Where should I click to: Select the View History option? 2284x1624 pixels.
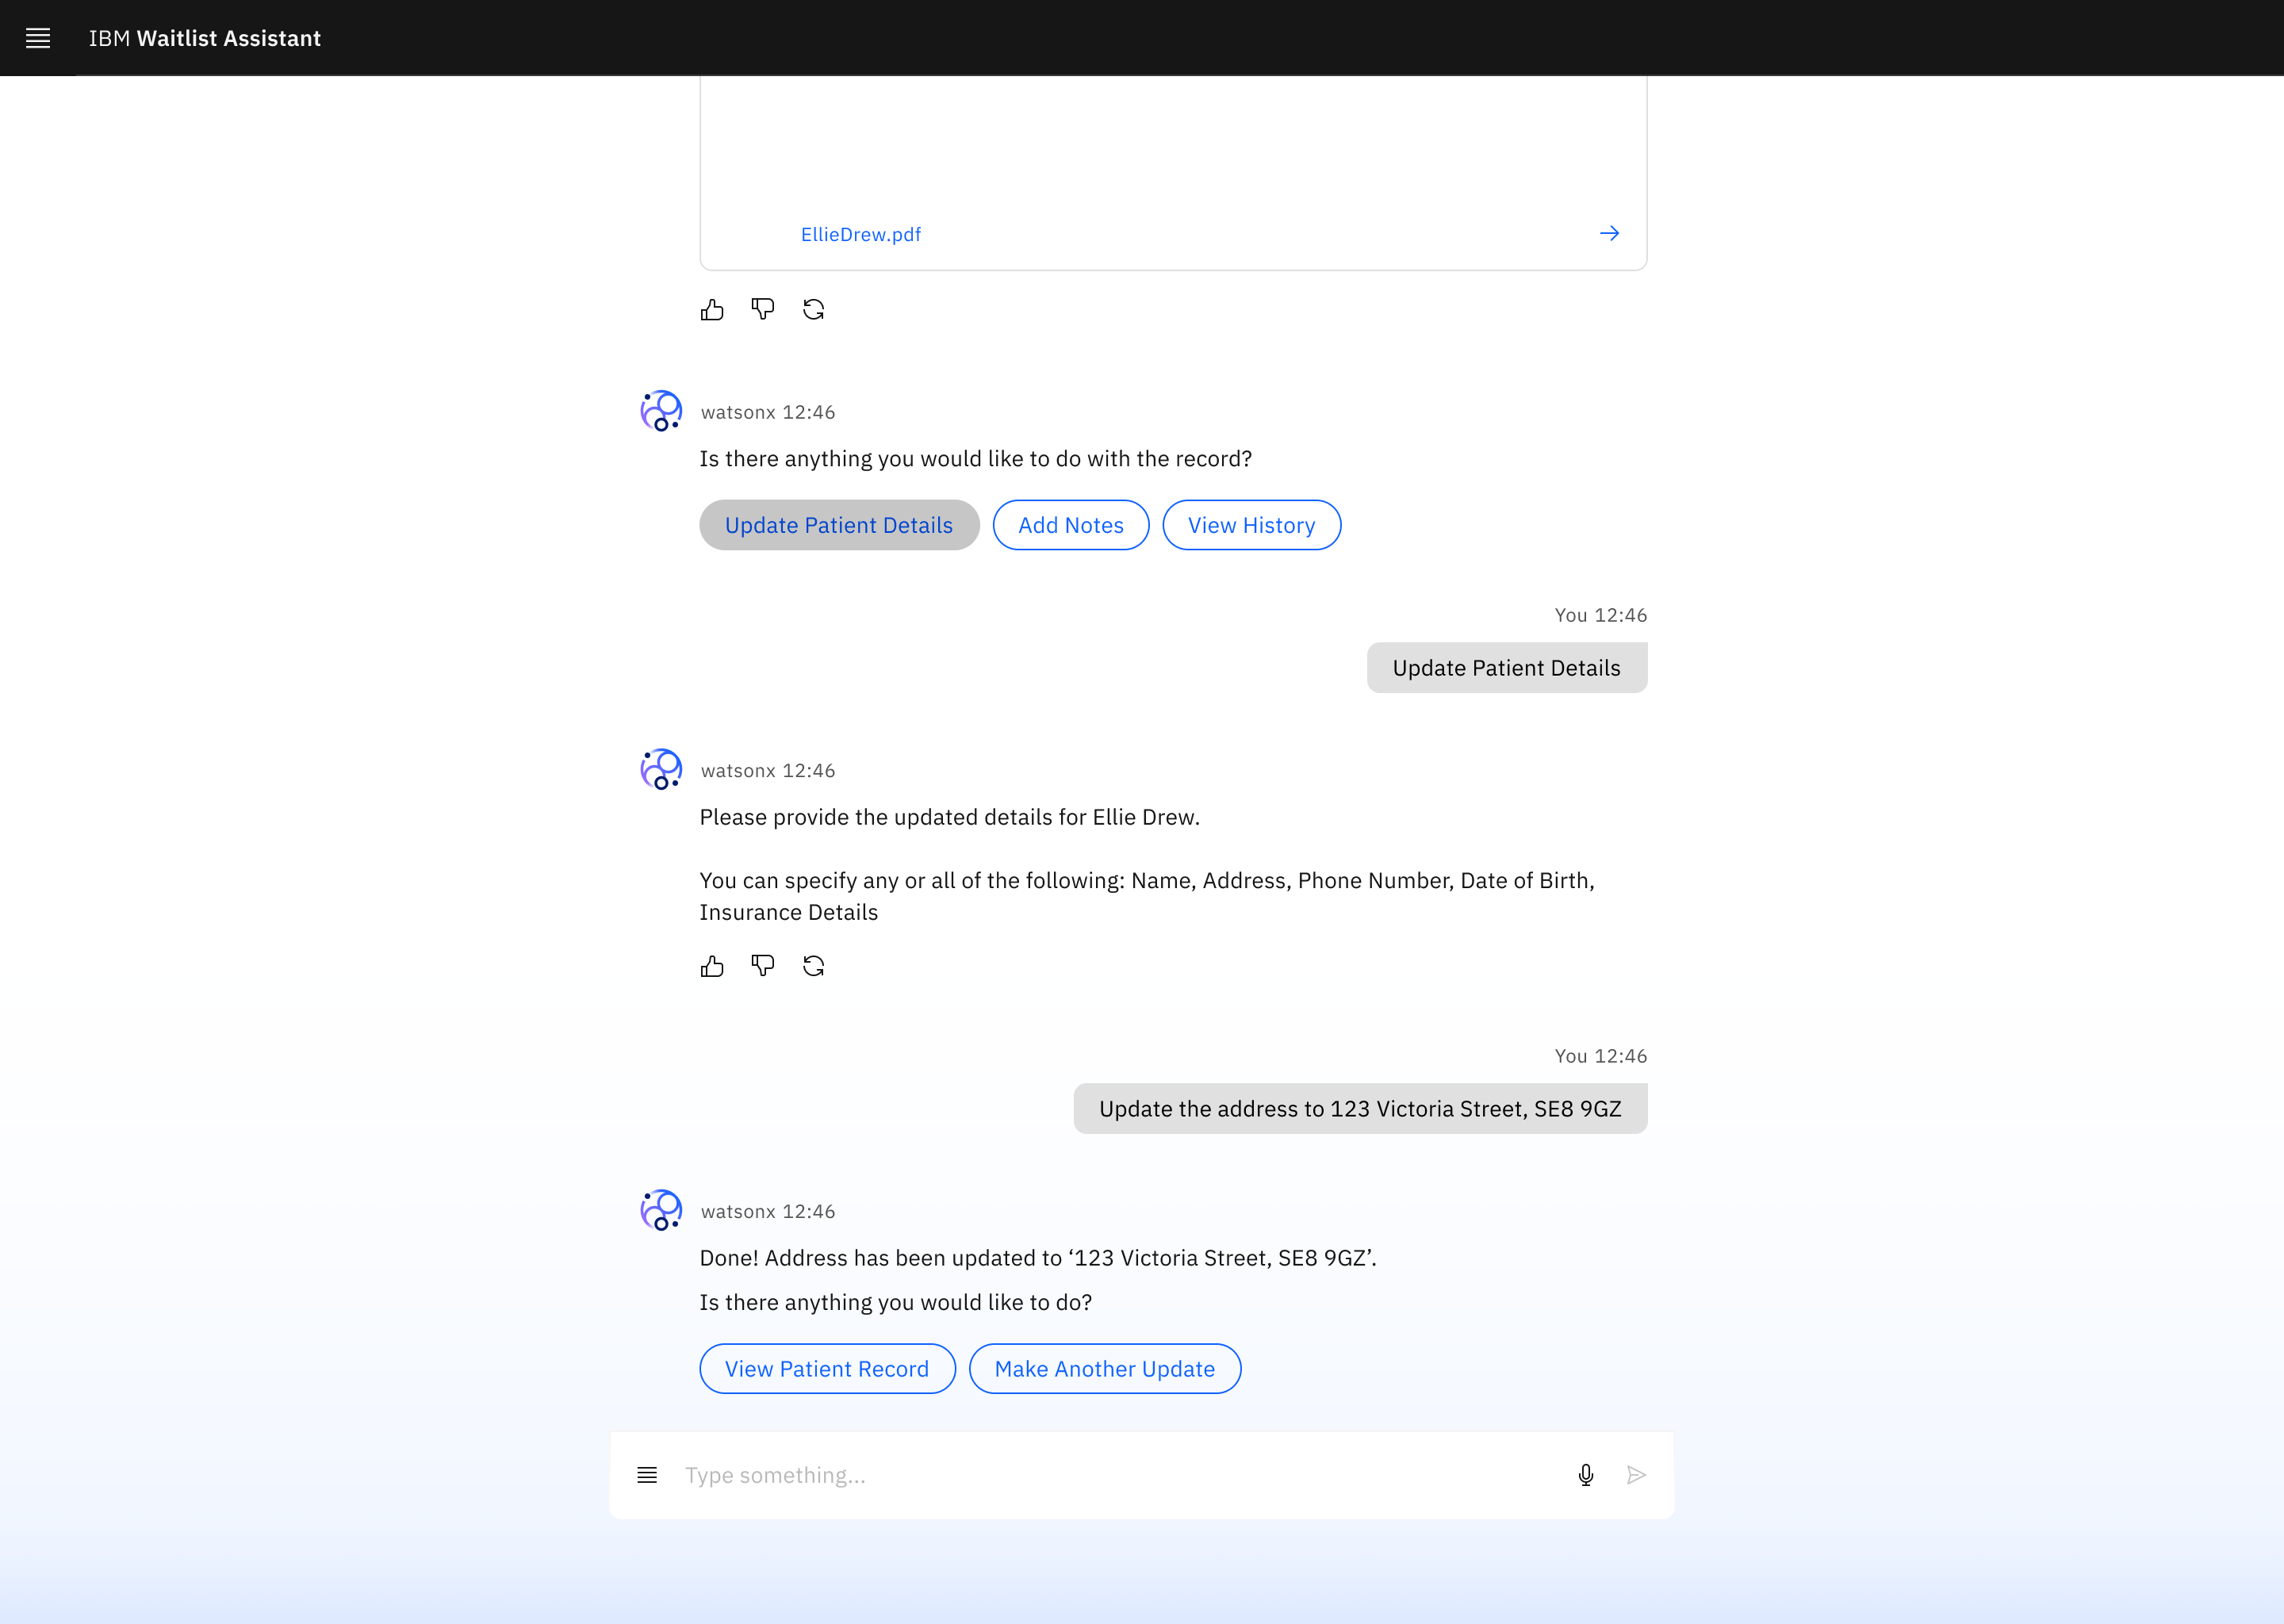tap(1251, 525)
